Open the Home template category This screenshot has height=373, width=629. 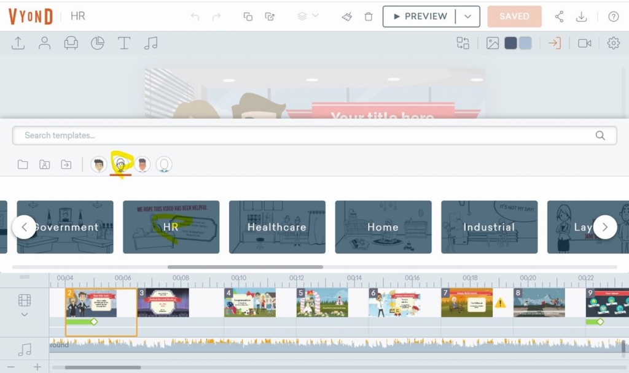click(x=383, y=227)
